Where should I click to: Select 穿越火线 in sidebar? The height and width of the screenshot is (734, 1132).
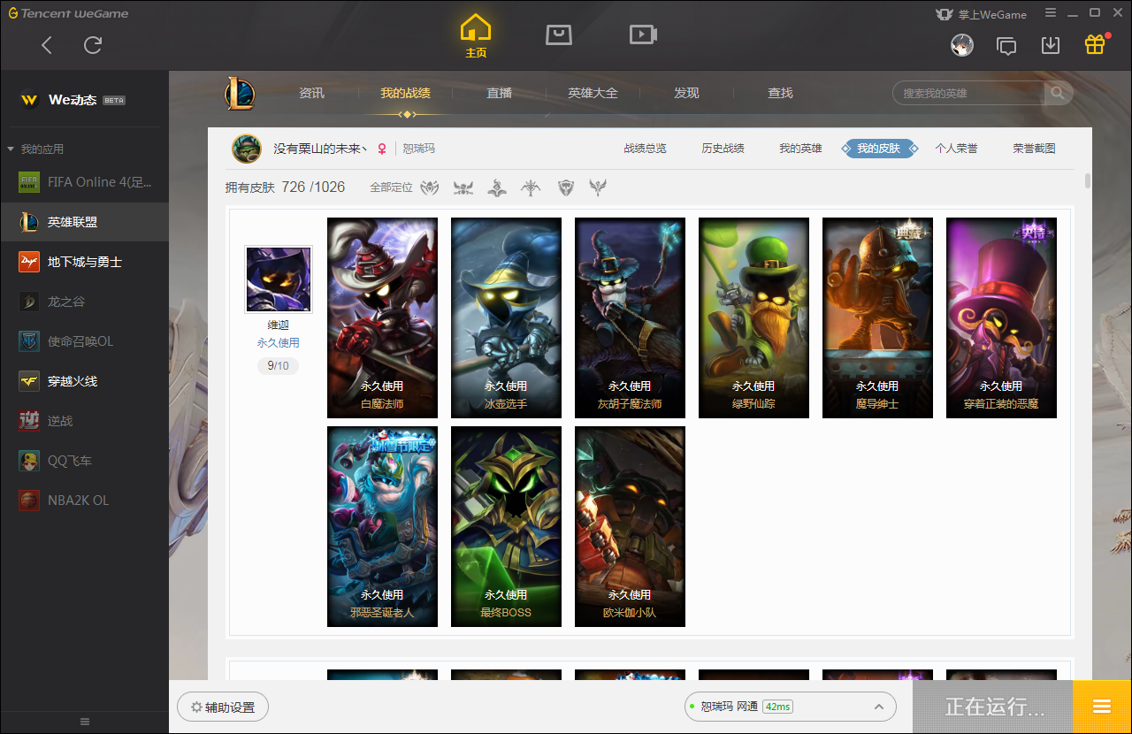(x=84, y=381)
